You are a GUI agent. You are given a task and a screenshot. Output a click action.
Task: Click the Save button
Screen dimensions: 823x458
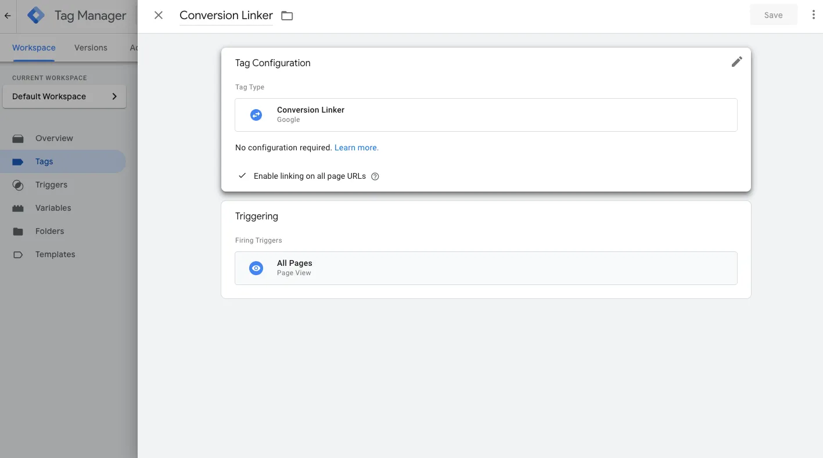[773, 15]
